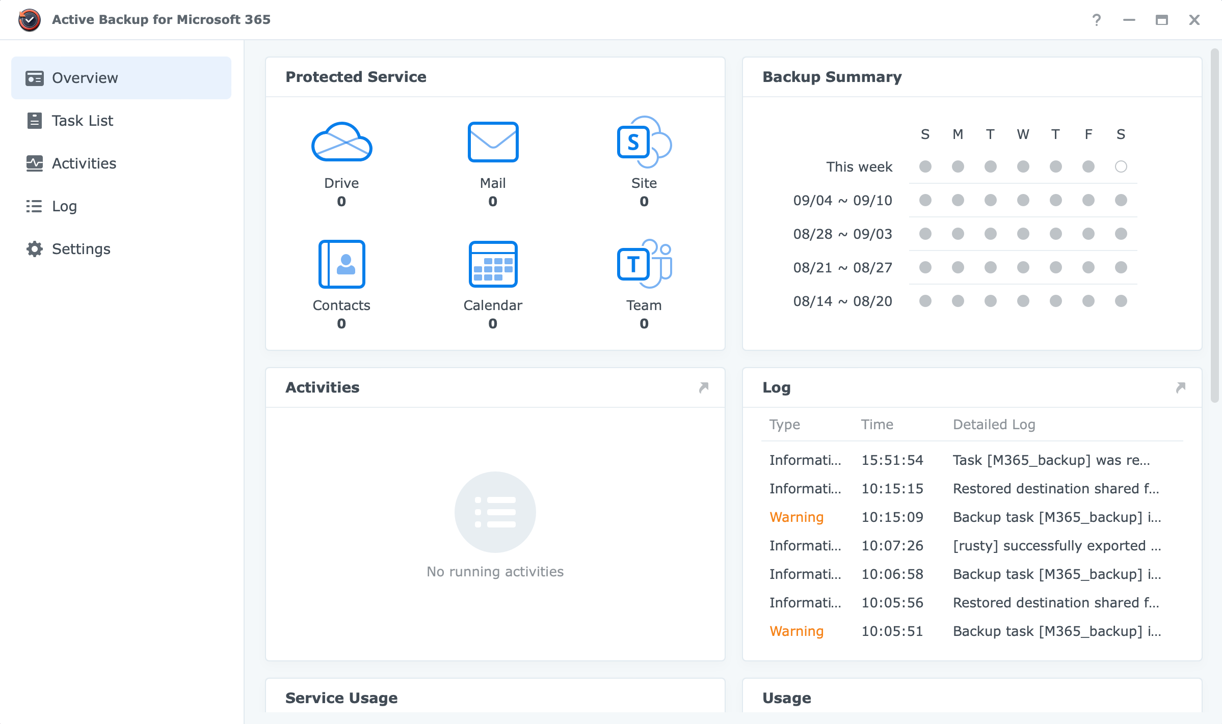Click 08/21 ~ 08/27 Friday status dot
1222x724 pixels.
[x=1088, y=267]
